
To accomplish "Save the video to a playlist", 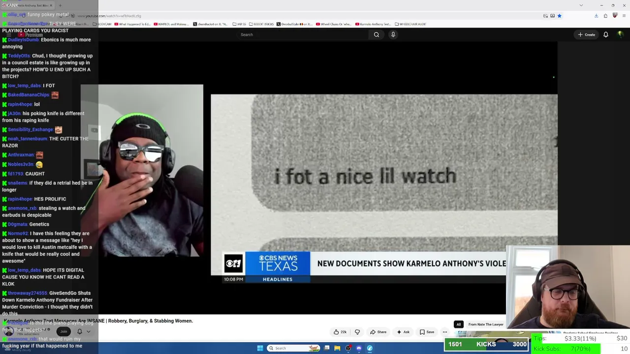I will coord(427,332).
